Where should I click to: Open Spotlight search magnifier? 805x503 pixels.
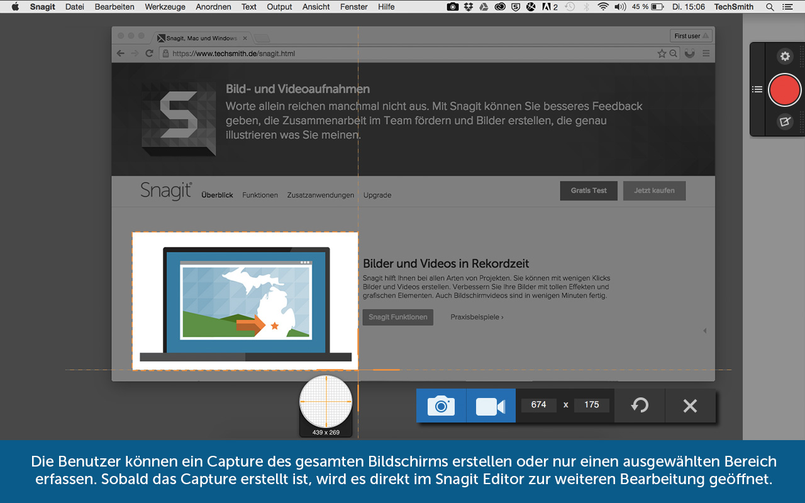[x=770, y=7]
